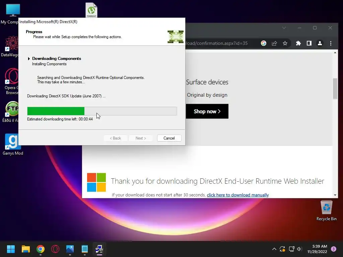The image size is (343, 257).
Task: Click the Chrome page scrollbar down arrow
Action: 335,195
